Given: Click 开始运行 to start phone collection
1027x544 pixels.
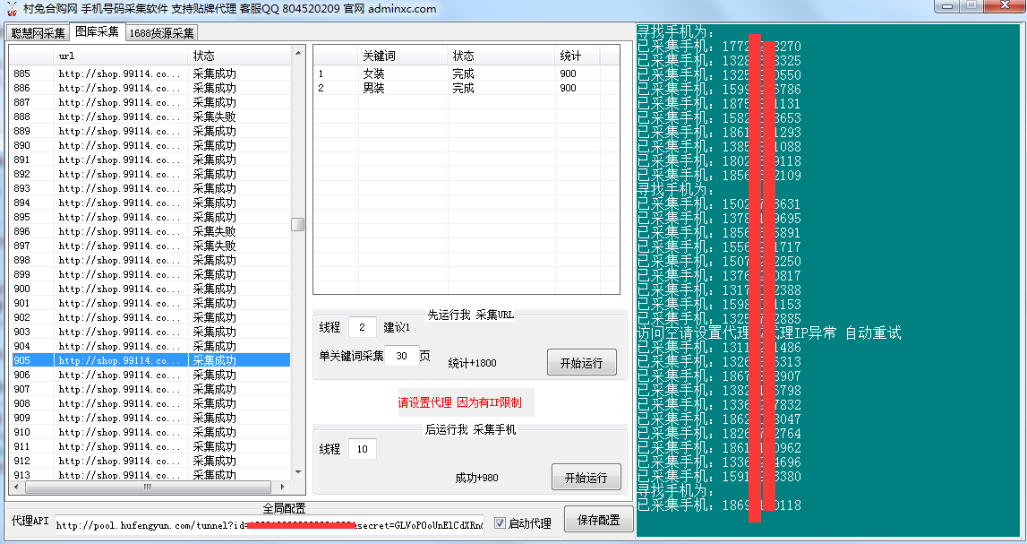Looking at the screenshot, I should tap(586, 477).
